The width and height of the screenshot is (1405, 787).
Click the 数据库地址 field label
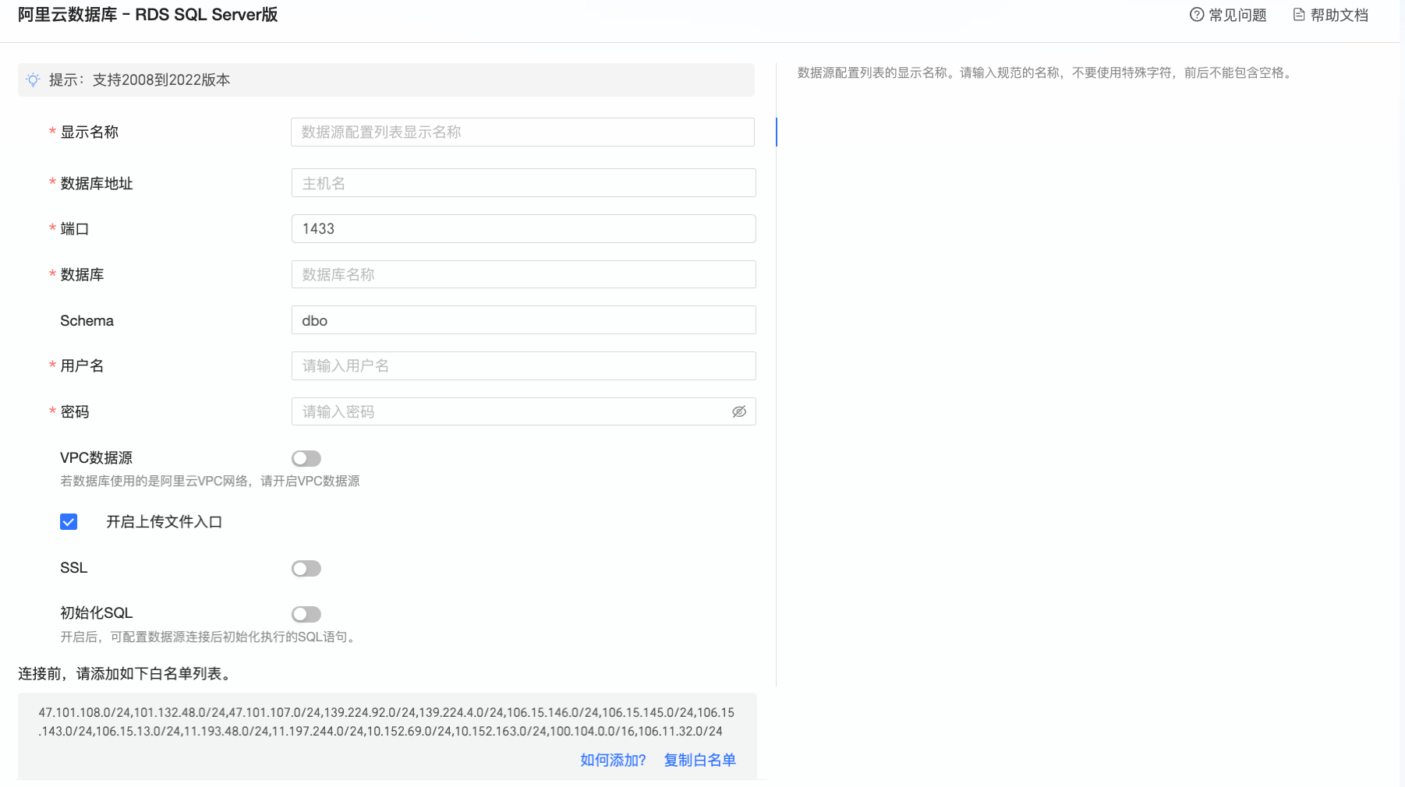97,183
